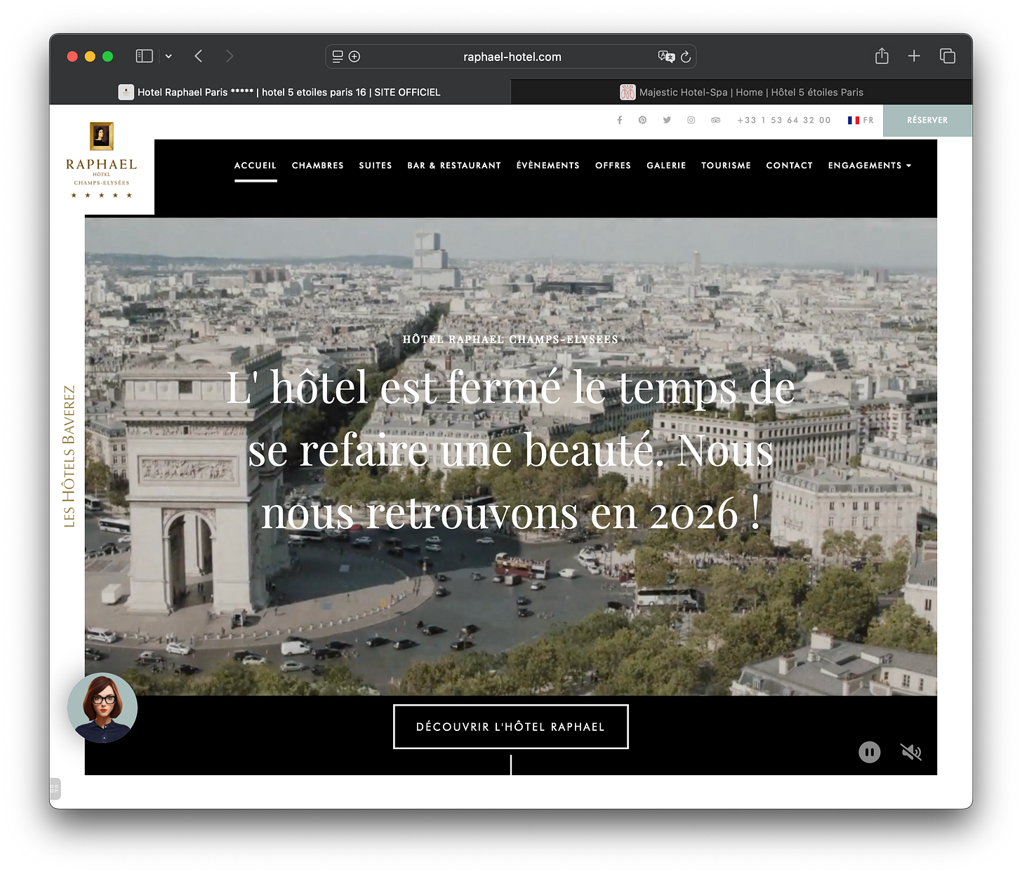1022x874 pixels.
Task: Open the Safari share menu
Action: [882, 56]
